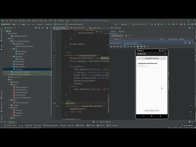Screen dimensions: 196x147
Task: Open Terminal tool window
Action: [x=91, y=125]
